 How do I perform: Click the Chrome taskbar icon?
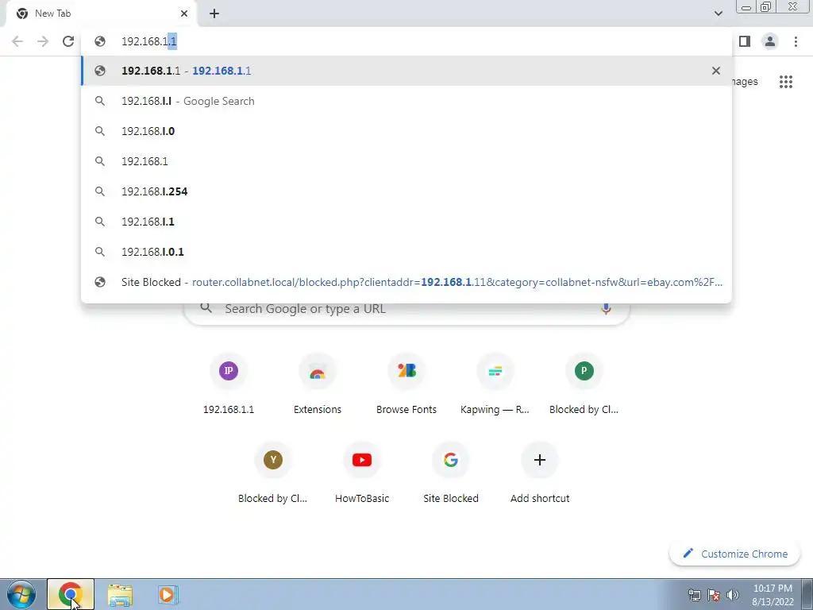[71, 594]
